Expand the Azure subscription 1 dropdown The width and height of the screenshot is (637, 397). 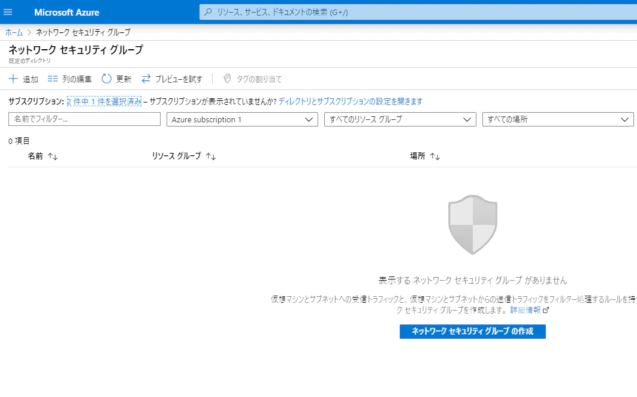coord(242,119)
